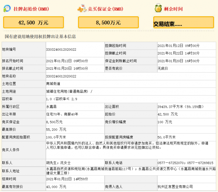
Task: Click the 国有建设用地使用权挂牌出让基本信息 heading
Action: [x=40, y=37]
